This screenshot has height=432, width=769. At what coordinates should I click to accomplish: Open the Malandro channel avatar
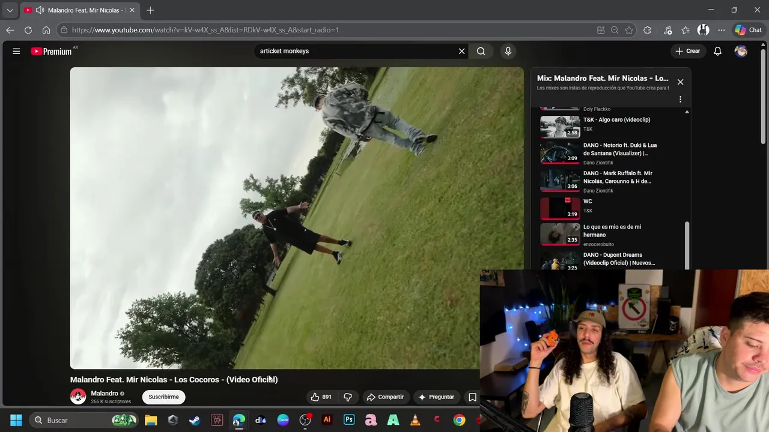click(x=78, y=397)
